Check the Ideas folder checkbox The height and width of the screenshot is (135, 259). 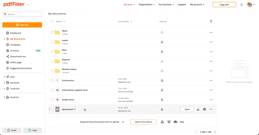tap(52, 32)
